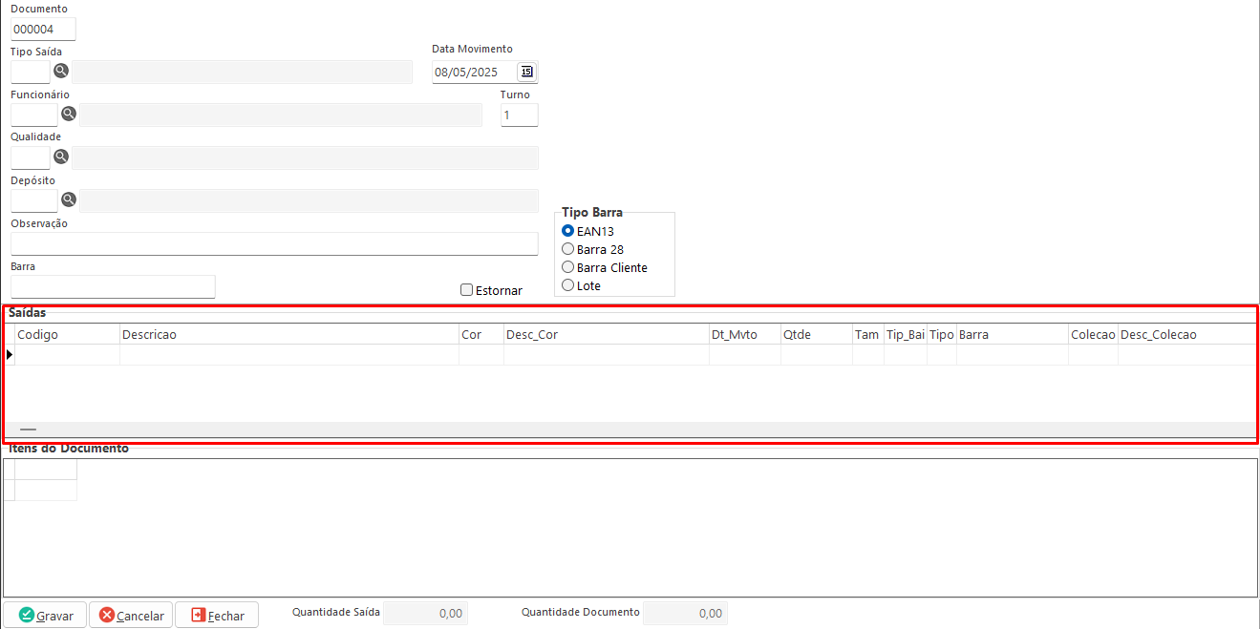
Task: Choose the Barra 28 radio option
Action: [x=568, y=249]
